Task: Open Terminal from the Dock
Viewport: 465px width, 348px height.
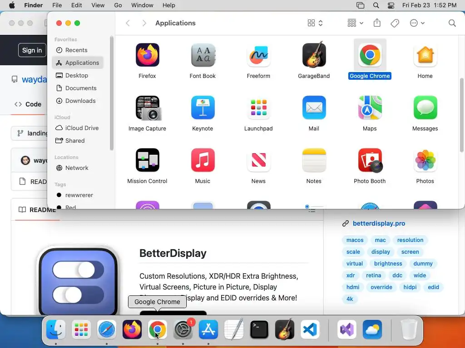Action: coord(259,329)
